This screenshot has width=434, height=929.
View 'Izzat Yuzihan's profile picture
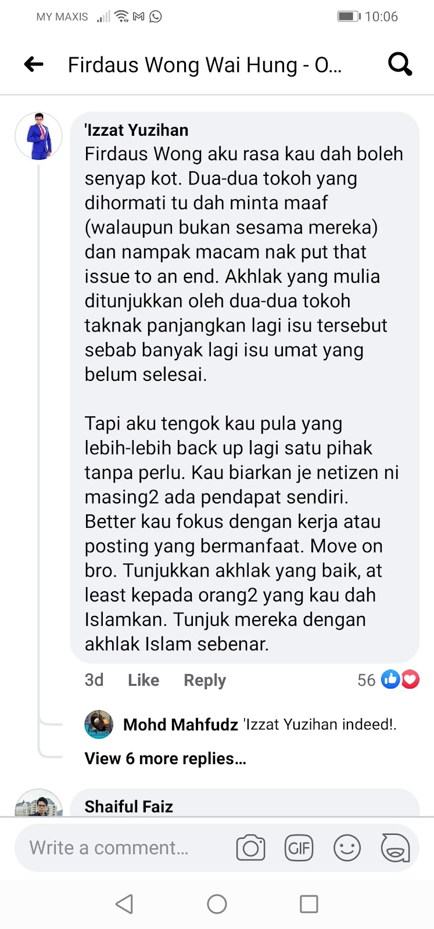[x=38, y=136]
